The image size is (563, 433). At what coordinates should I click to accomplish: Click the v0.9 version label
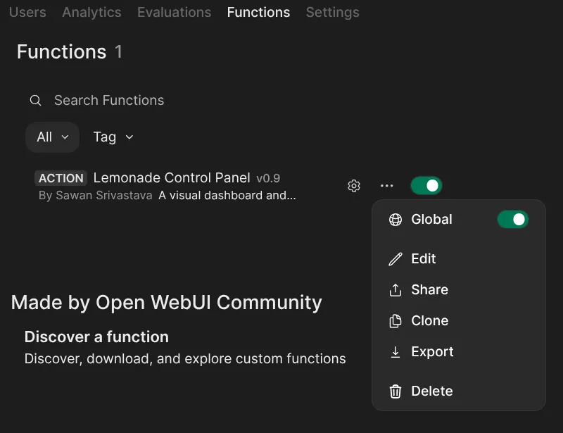click(268, 178)
